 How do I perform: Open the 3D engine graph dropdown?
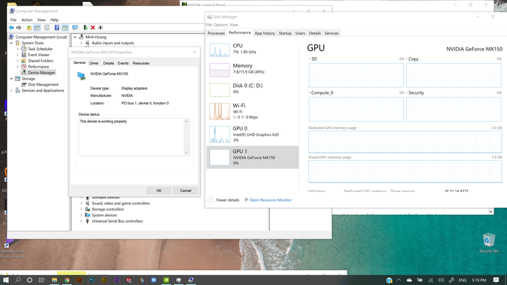pyautogui.click(x=309, y=59)
